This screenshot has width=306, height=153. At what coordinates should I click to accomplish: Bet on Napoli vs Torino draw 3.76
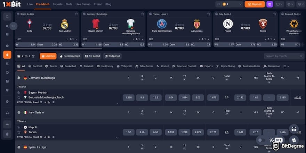tap(142, 132)
